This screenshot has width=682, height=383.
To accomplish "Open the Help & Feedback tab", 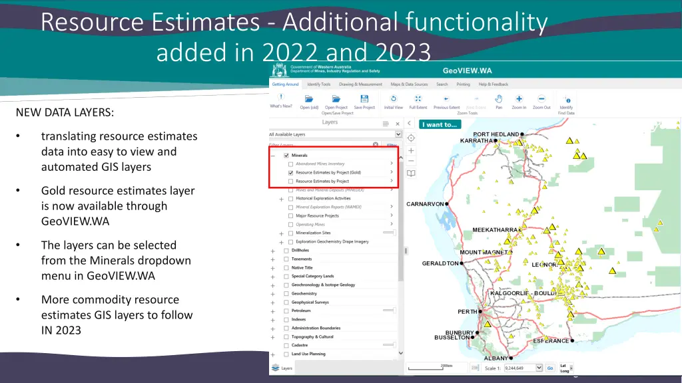I will pos(494,84).
